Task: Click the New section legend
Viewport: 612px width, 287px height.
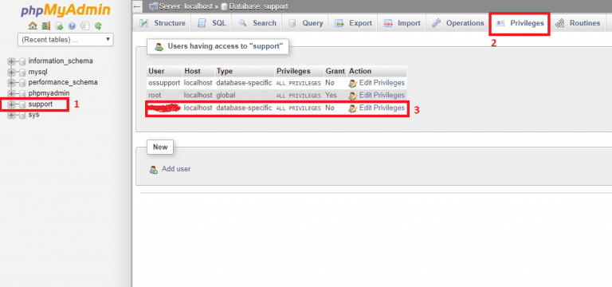Action: (x=160, y=147)
